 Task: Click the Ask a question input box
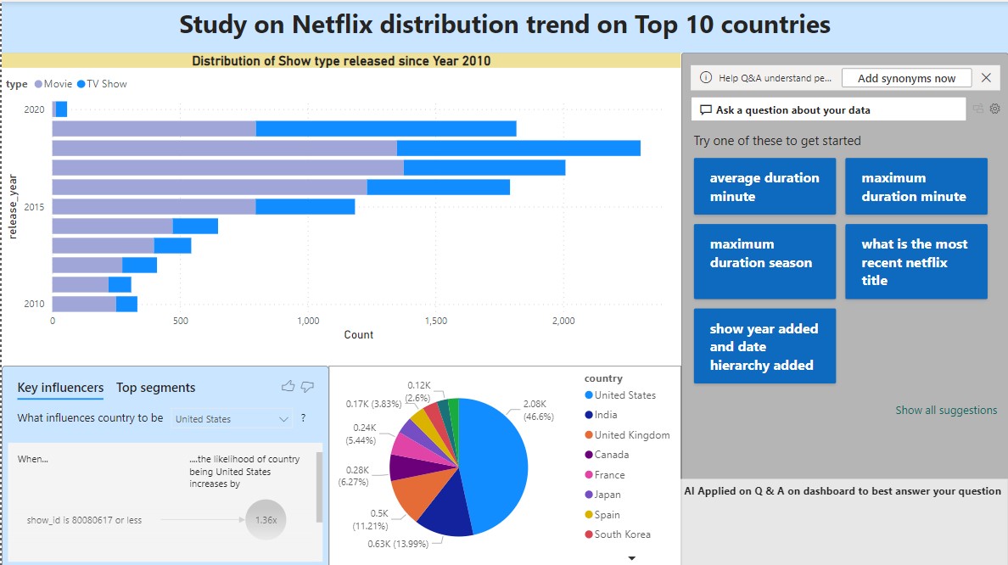point(827,109)
